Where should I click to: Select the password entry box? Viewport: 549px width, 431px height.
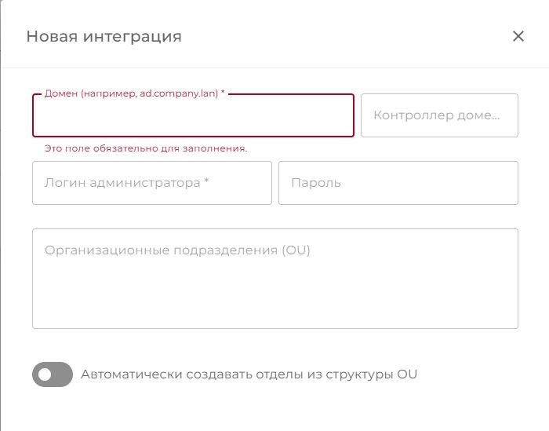pyautogui.click(x=398, y=183)
